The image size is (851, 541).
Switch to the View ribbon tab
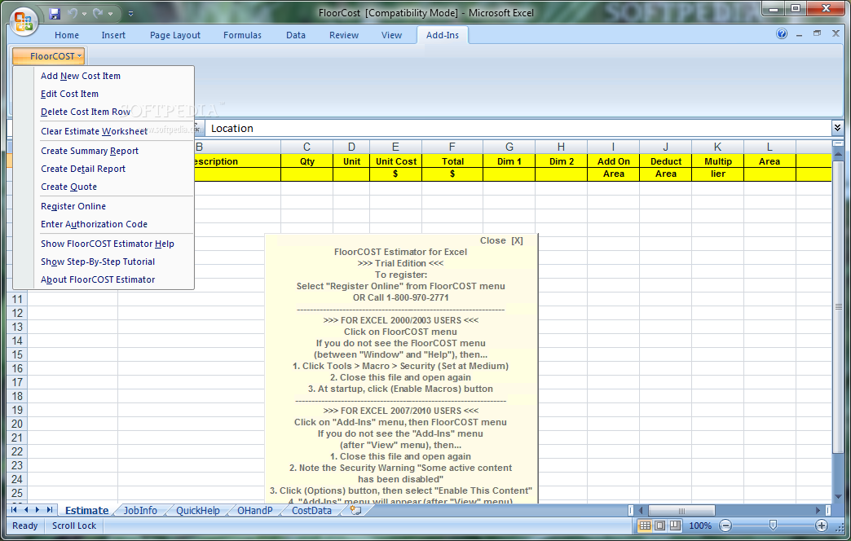391,35
